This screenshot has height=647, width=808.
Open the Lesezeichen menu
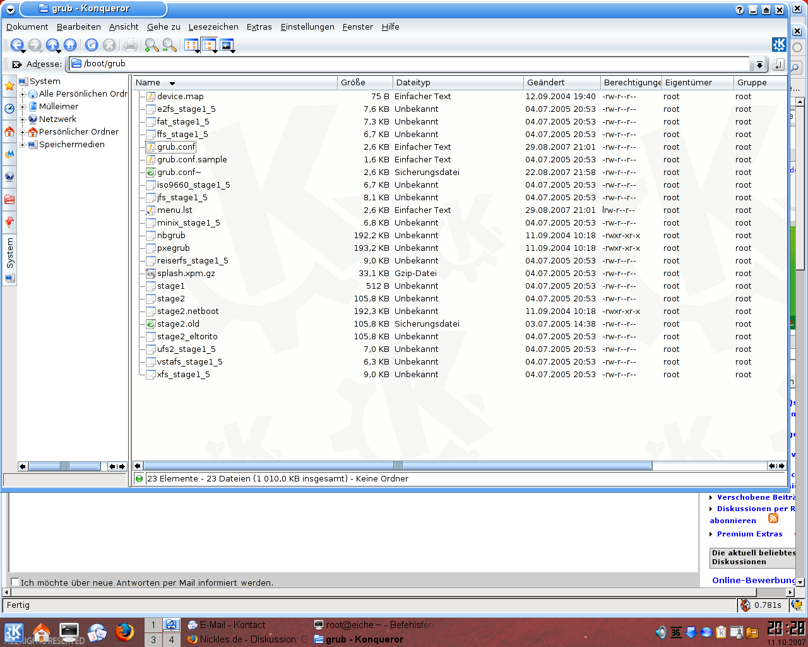coord(213,27)
